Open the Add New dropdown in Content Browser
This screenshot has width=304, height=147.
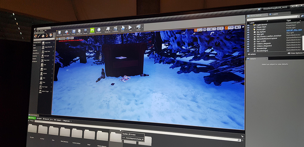[32, 118]
